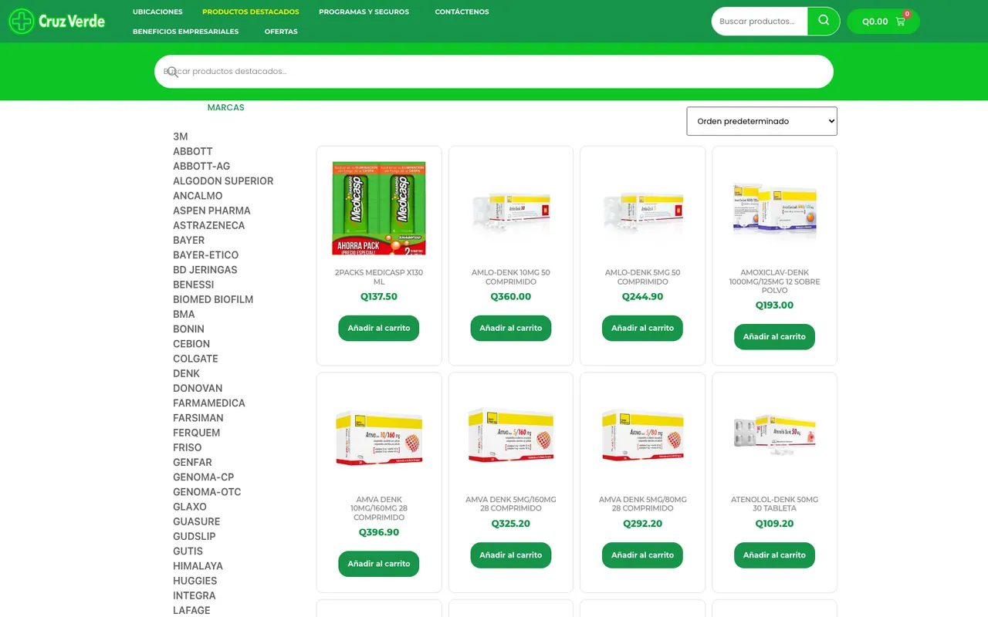Click the Cruz Verde logo

[57, 21]
